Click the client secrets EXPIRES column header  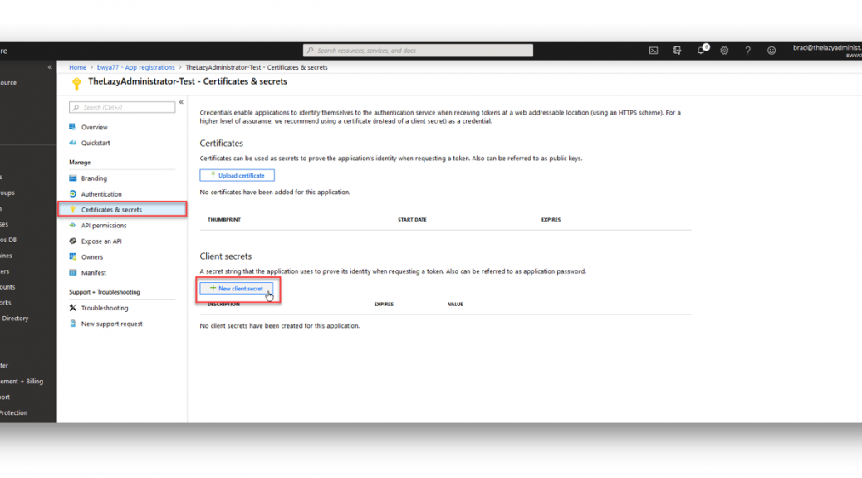click(x=384, y=305)
